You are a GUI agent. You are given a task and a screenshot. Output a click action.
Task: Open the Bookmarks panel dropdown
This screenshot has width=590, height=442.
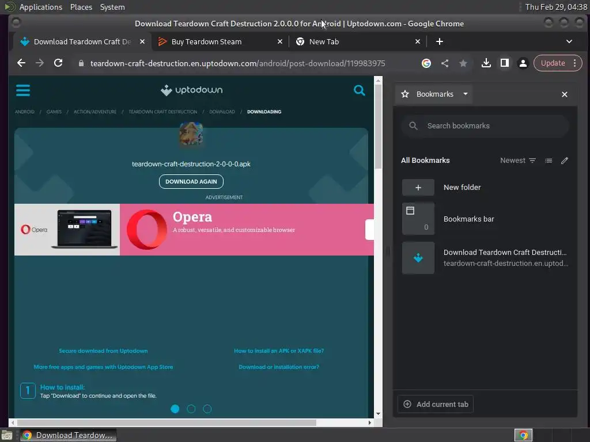pyautogui.click(x=466, y=94)
